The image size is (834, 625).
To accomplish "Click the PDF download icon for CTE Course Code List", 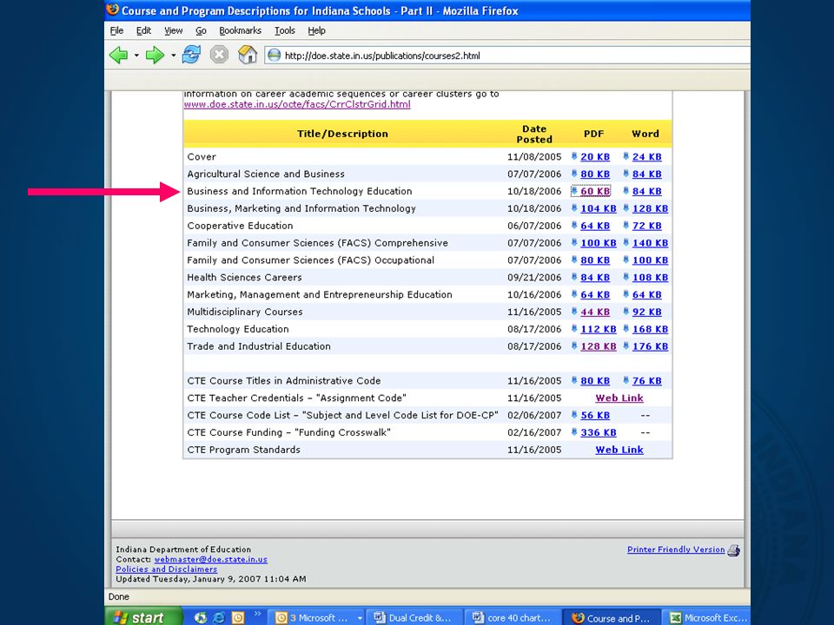I will point(574,415).
